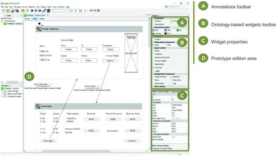Click the fast-forward double arrow icon
Screen dimensions: 276x158
[91, 11]
